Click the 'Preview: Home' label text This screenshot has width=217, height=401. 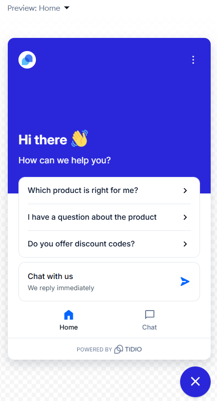point(33,8)
